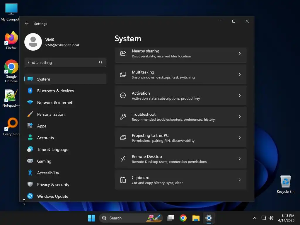Click the Nearby sharing share icon
The width and height of the screenshot is (300, 225).
point(123,53)
